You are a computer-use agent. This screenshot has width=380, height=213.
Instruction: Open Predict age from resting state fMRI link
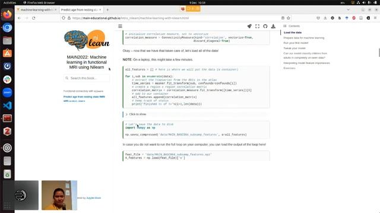tap(84, 99)
